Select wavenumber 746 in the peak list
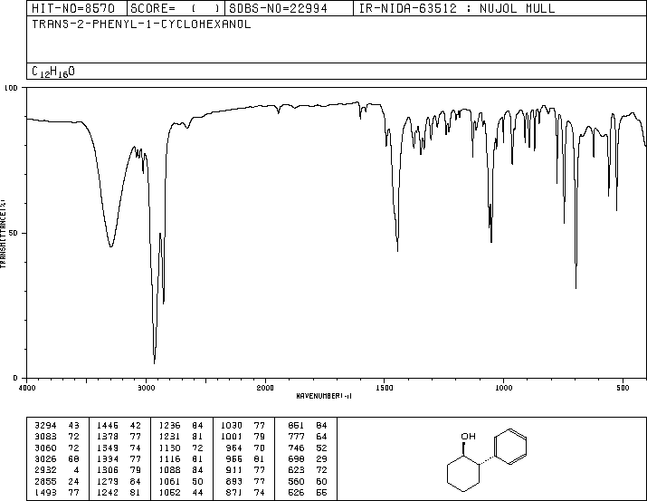Viewport: 647px width, 501px height. coord(296,448)
